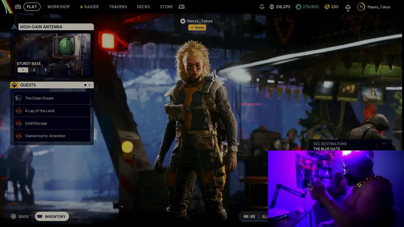Screen dimensions: 404x227
Task: Click the Back button
Action: point(20,217)
